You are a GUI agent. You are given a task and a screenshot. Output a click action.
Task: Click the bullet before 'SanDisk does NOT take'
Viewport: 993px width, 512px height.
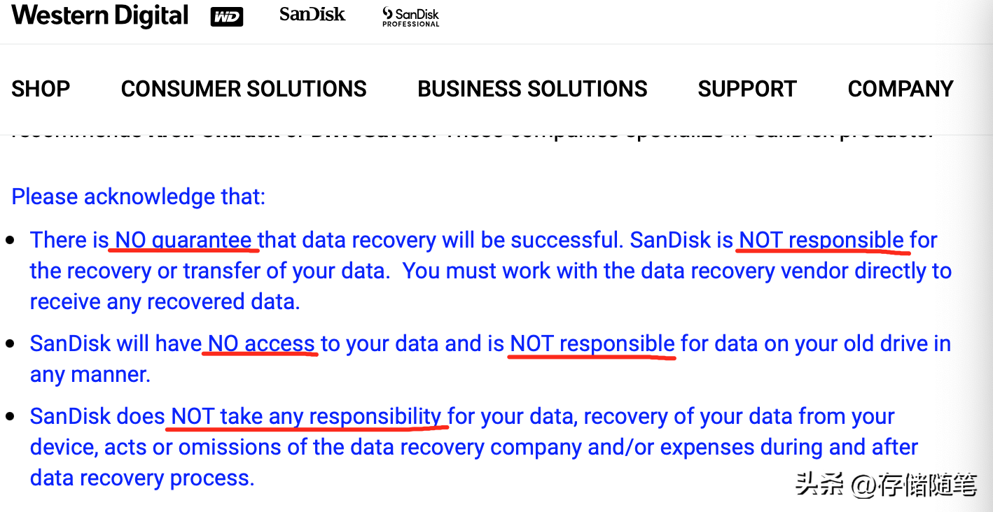[10, 417]
